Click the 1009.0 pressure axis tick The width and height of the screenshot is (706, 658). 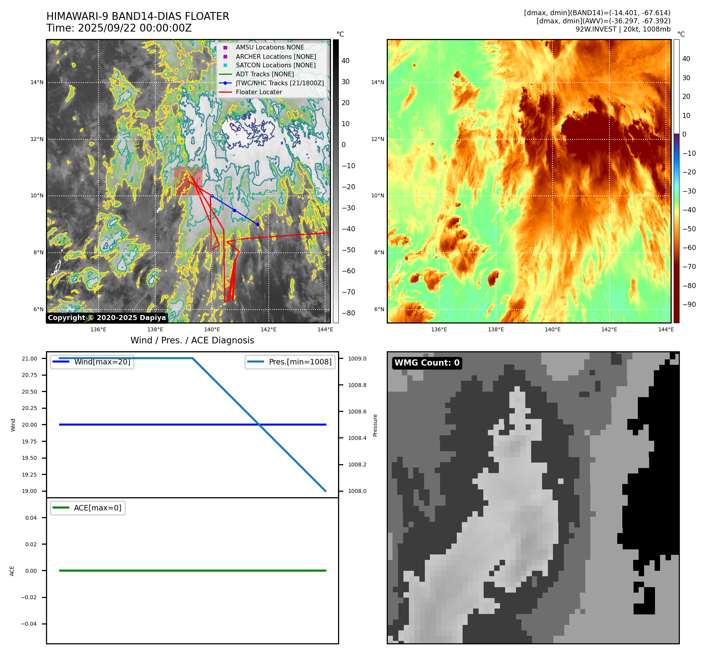[357, 359]
